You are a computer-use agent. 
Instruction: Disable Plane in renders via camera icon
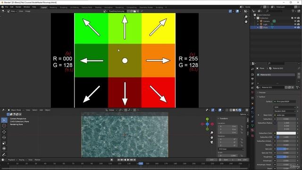pos(299,27)
